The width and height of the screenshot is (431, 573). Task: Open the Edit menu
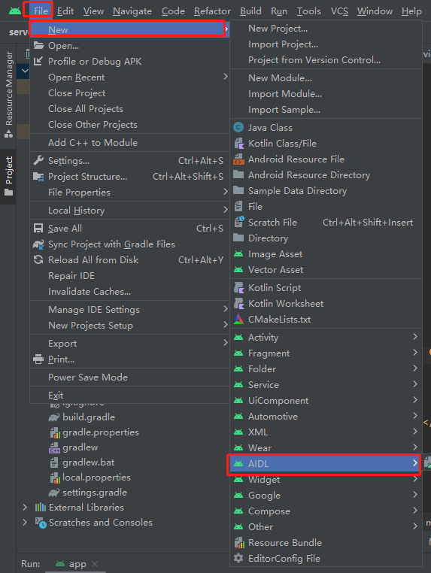65,11
